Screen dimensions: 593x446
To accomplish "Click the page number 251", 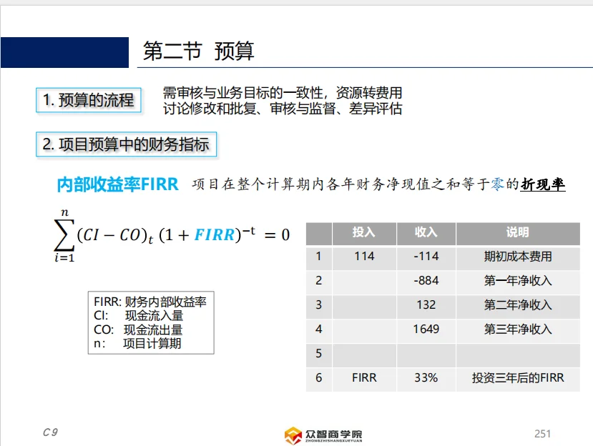I will [541, 431].
